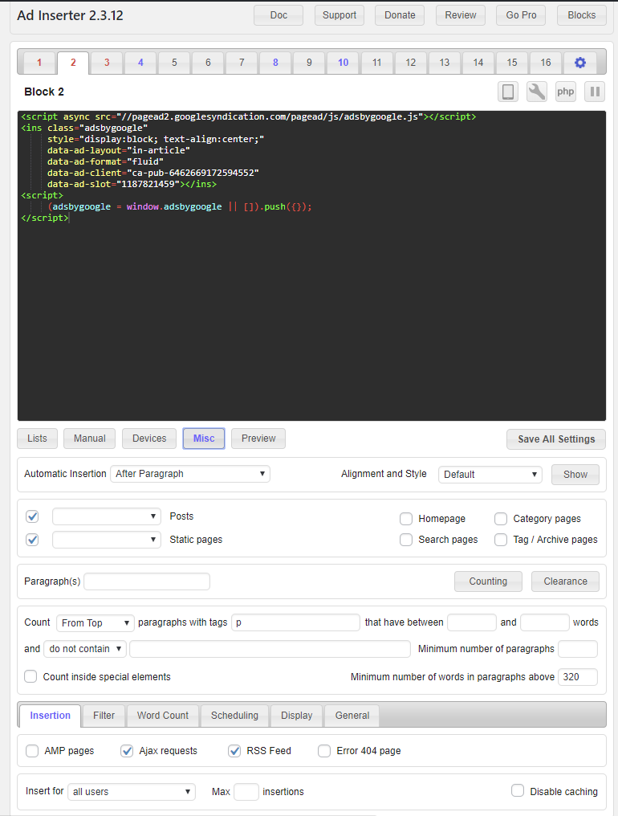Click the Counting button
618x816 pixels.
tap(488, 581)
